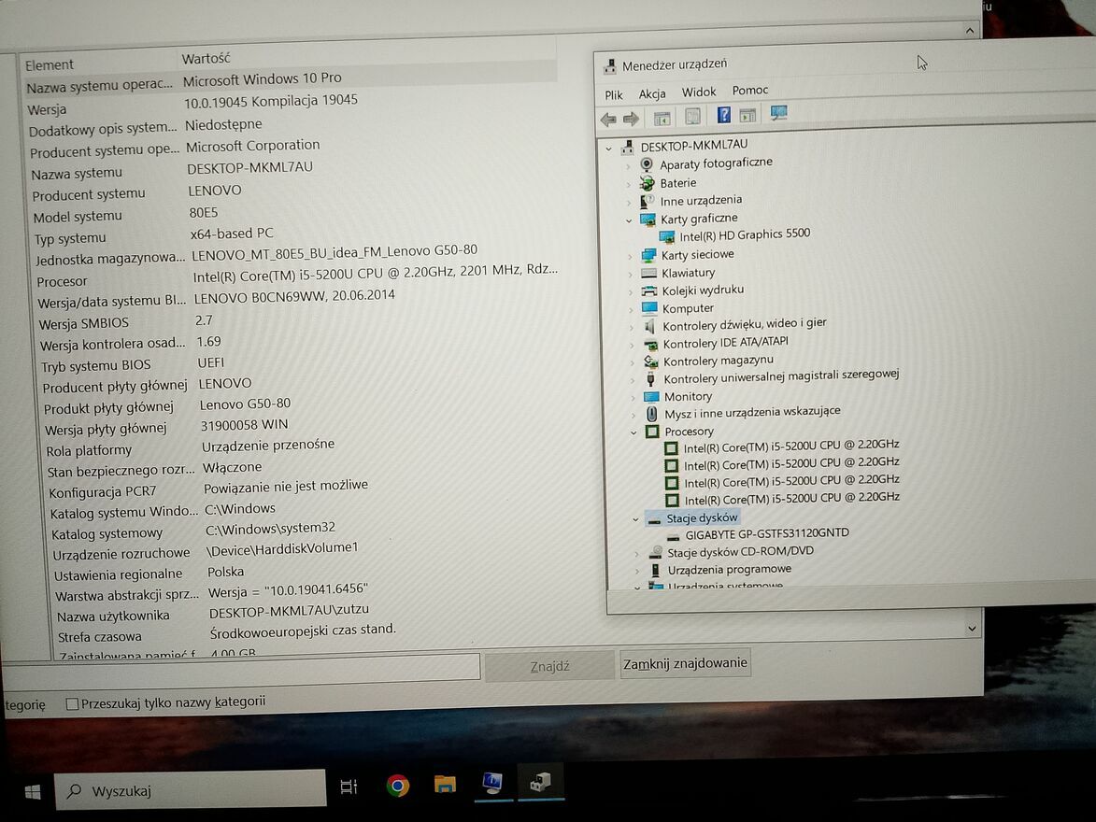Viewport: 1096px width, 822px height.
Task: Collapse the Procesory tree node
Action: click(634, 432)
